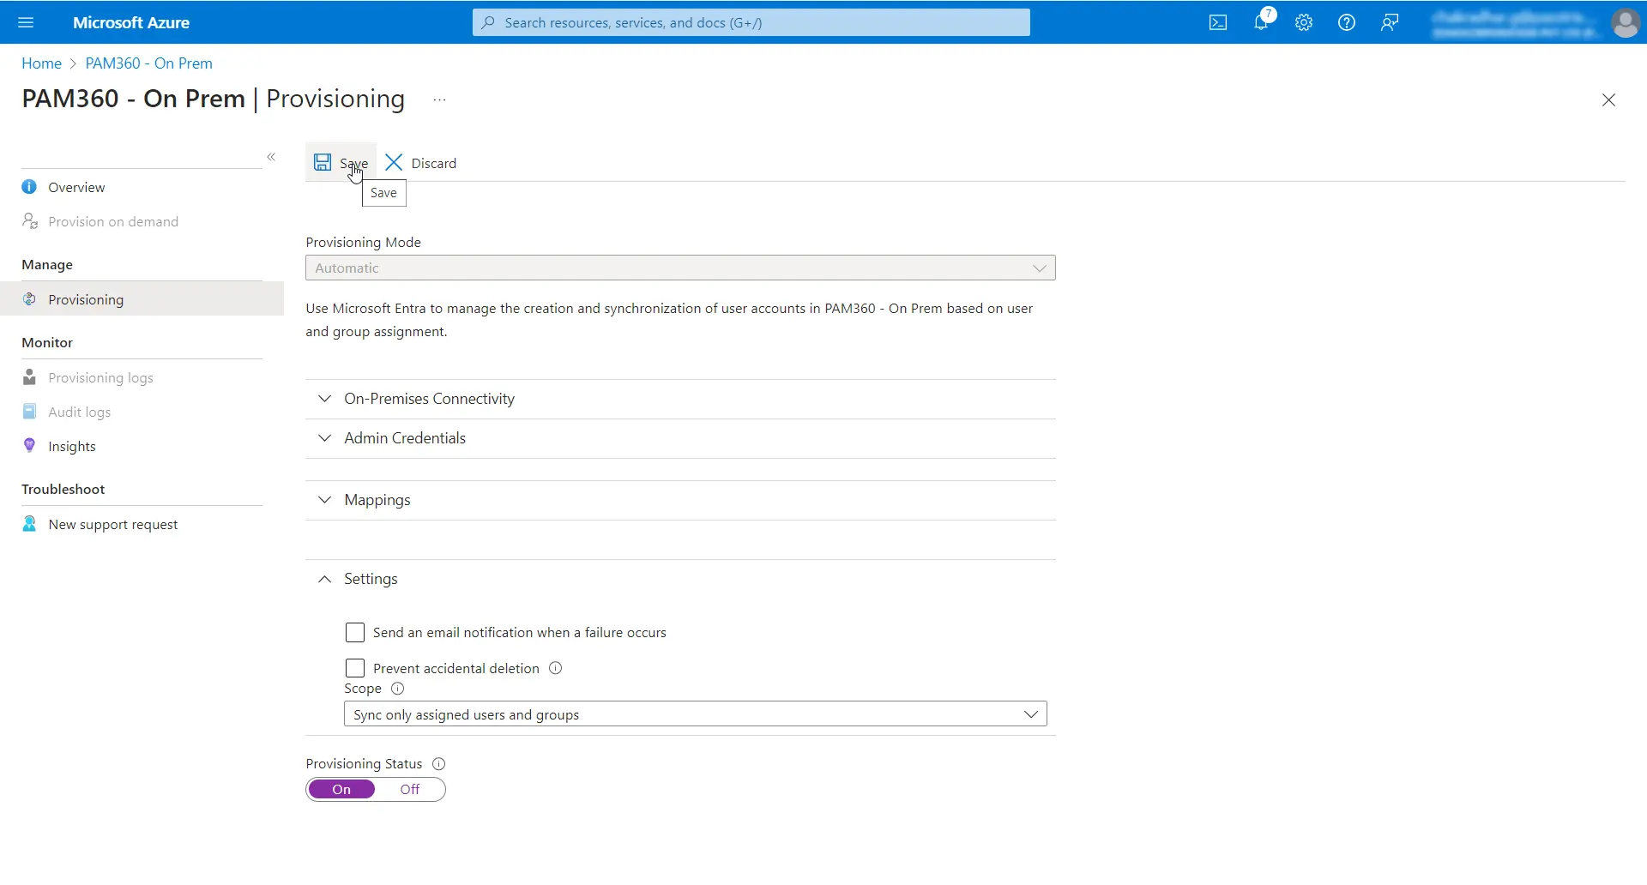The width and height of the screenshot is (1647, 885).
Task: Switch Provisioning Status to Off
Action: 410,790
